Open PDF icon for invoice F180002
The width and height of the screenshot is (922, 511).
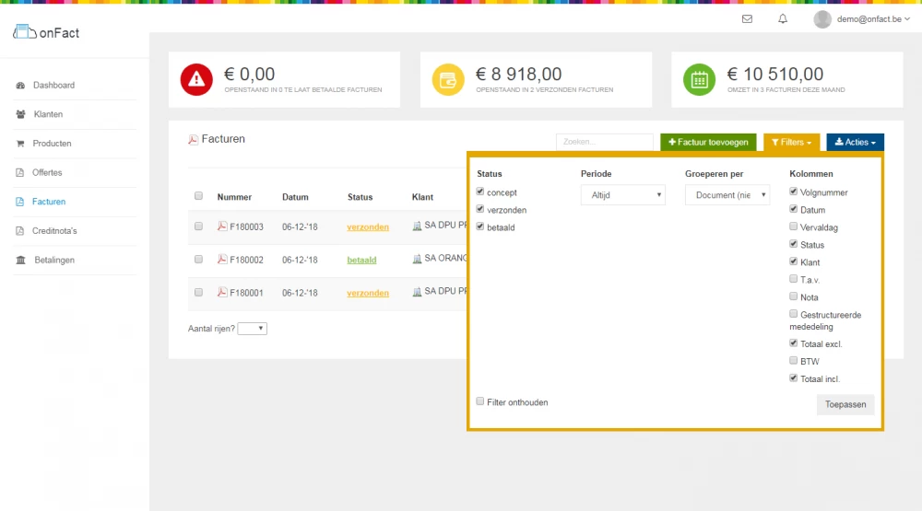[222, 260]
